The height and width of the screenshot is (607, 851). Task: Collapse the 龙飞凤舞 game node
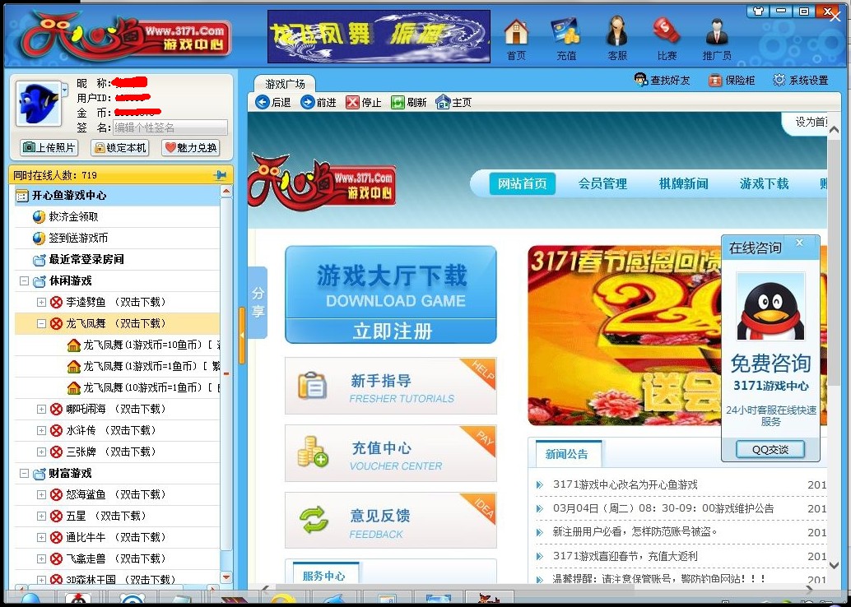click(x=41, y=324)
